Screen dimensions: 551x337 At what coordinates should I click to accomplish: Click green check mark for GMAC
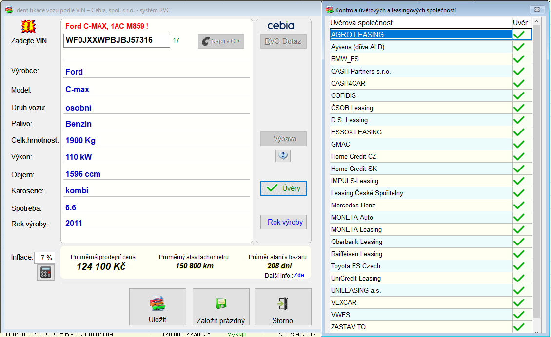[519, 144]
